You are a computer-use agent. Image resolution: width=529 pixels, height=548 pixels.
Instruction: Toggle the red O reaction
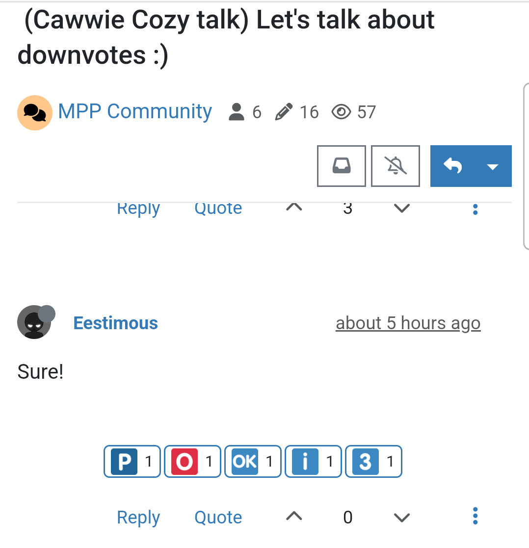pyautogui.click(x=192, y=461)
